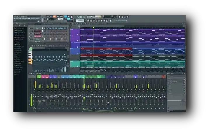This screenshot has width=209, height=133.
Task: Toggle the mute LED of the Low Pit. Drums channel
Action: pyautogui.click(x=29, y=36)
